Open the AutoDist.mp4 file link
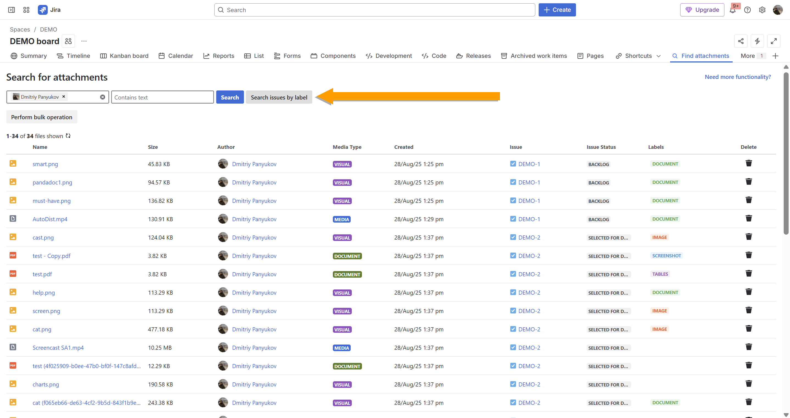 tap(50, 219)
